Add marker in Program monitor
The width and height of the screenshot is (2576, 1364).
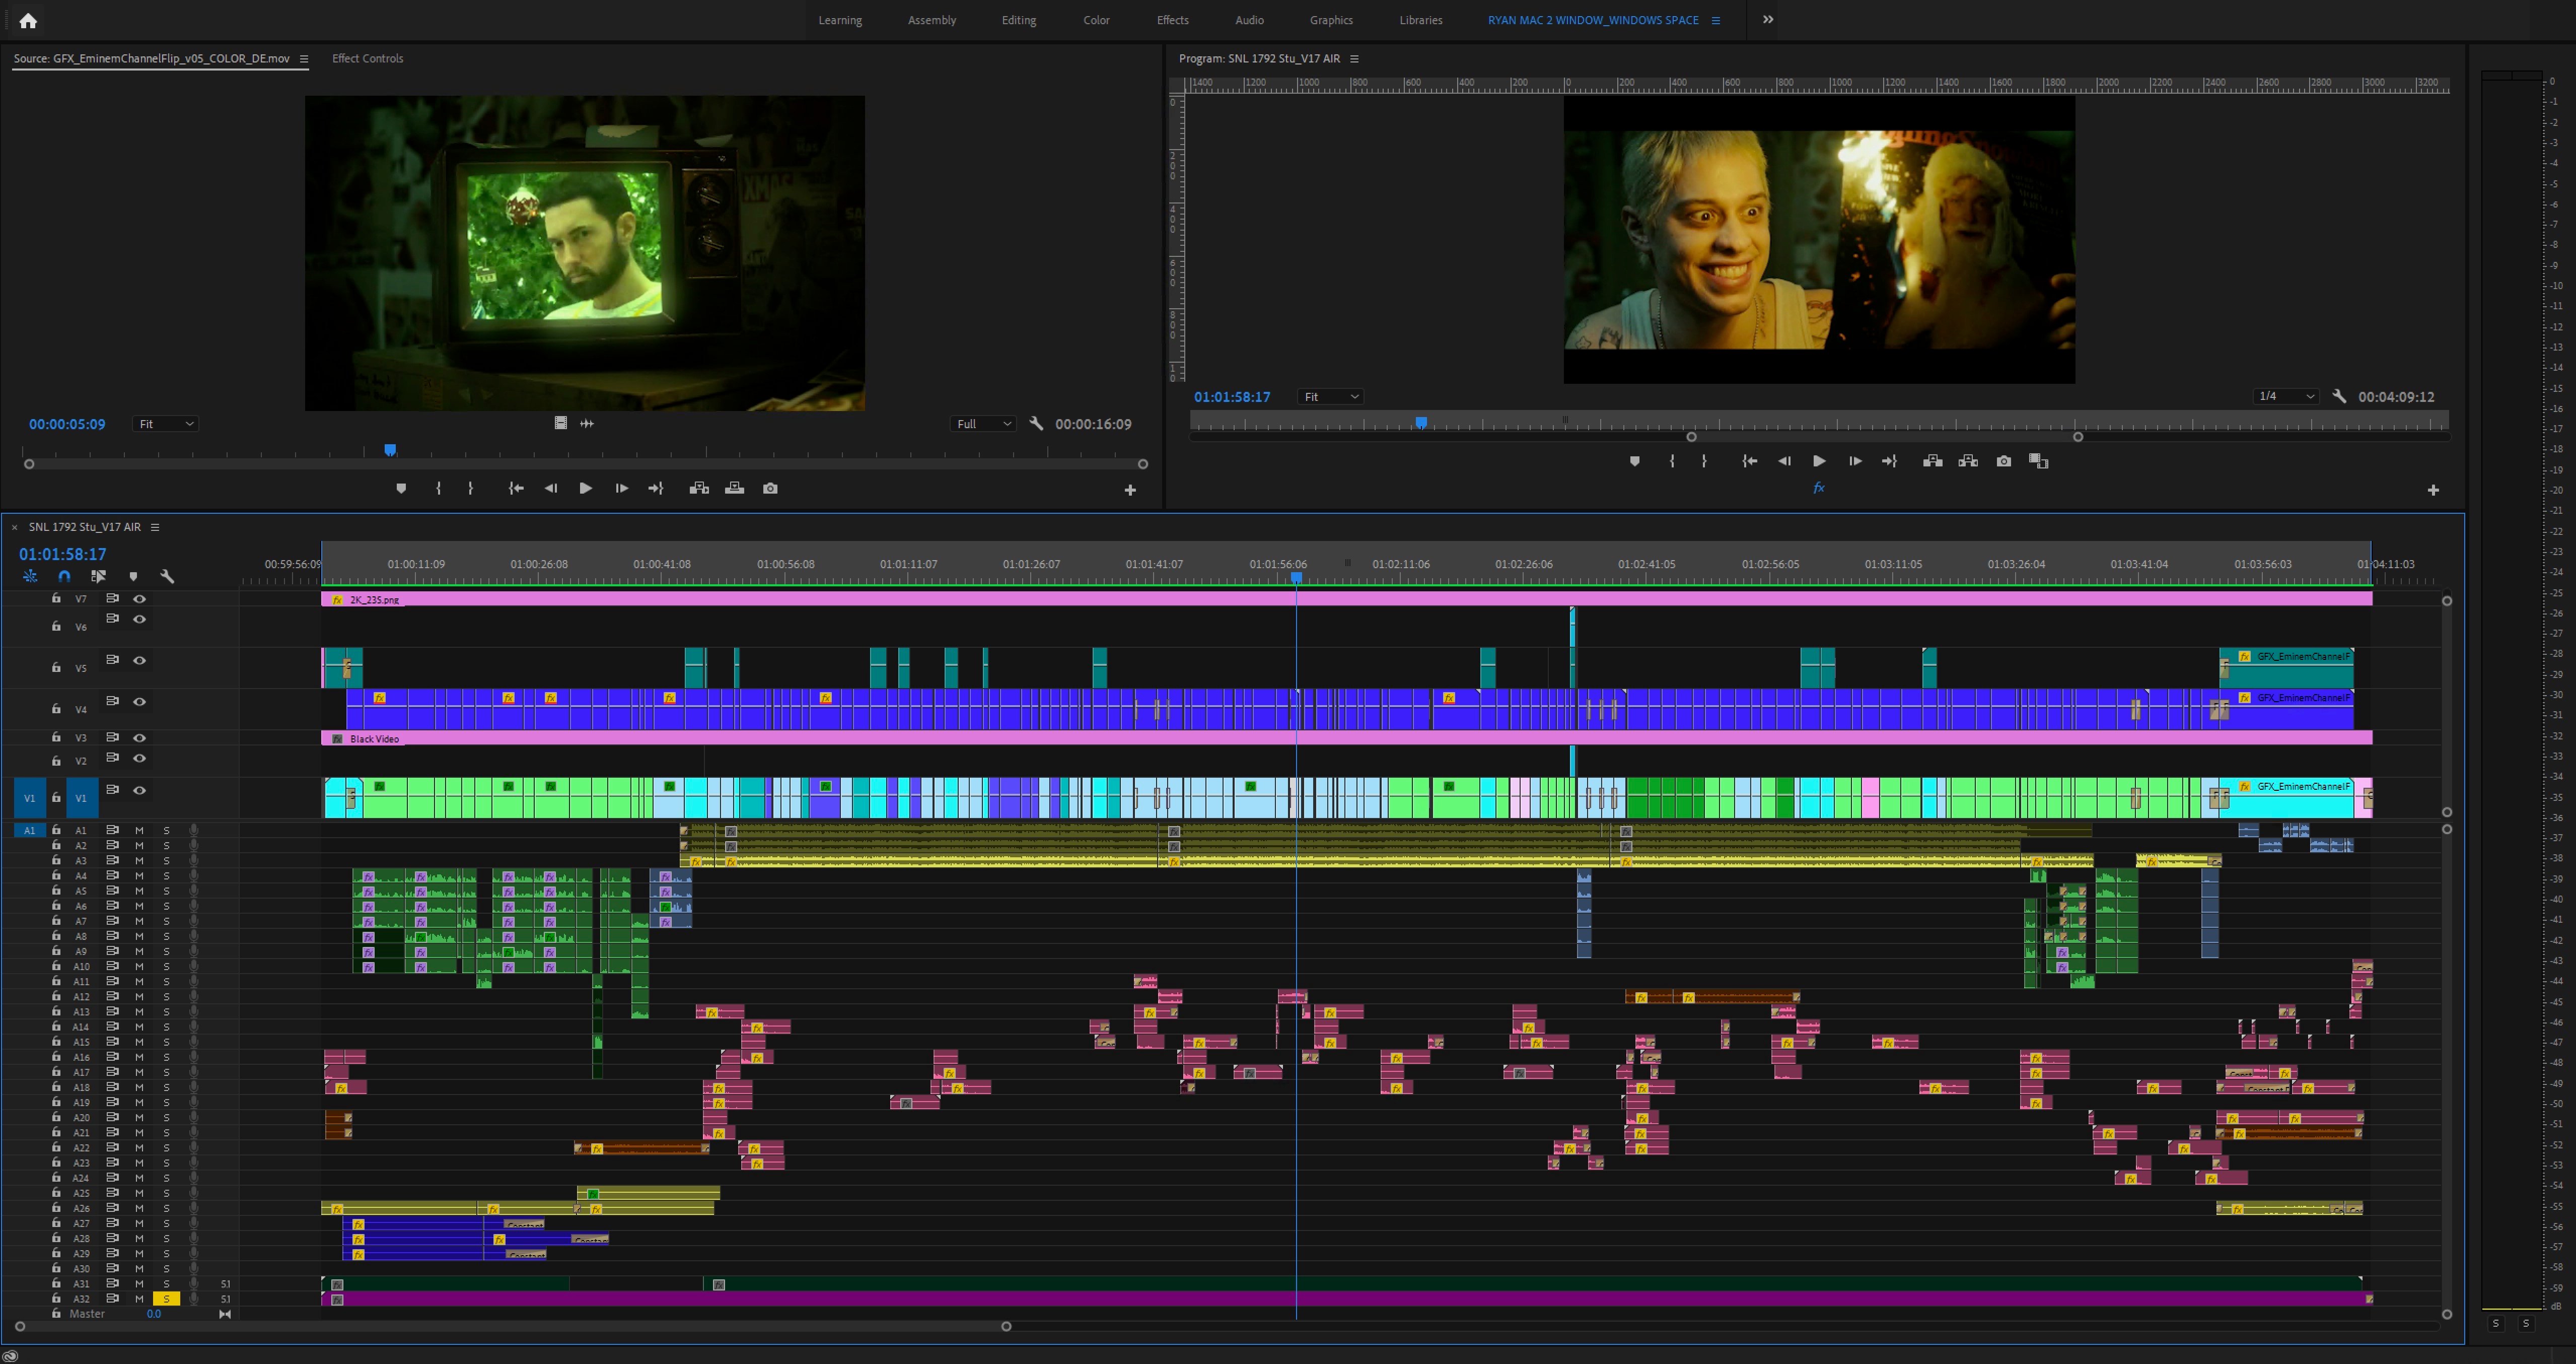(1634, 461)
